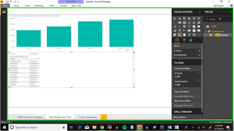Open the Data / Drill ribbon tab
The width and height of the screenshot is (234, 131).
click(x=76, y=6)
